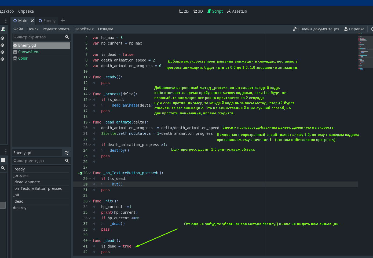This screenshot has height=258, width=373.
Task: Open Онлайн документация
Action: [x=316, y=29]
